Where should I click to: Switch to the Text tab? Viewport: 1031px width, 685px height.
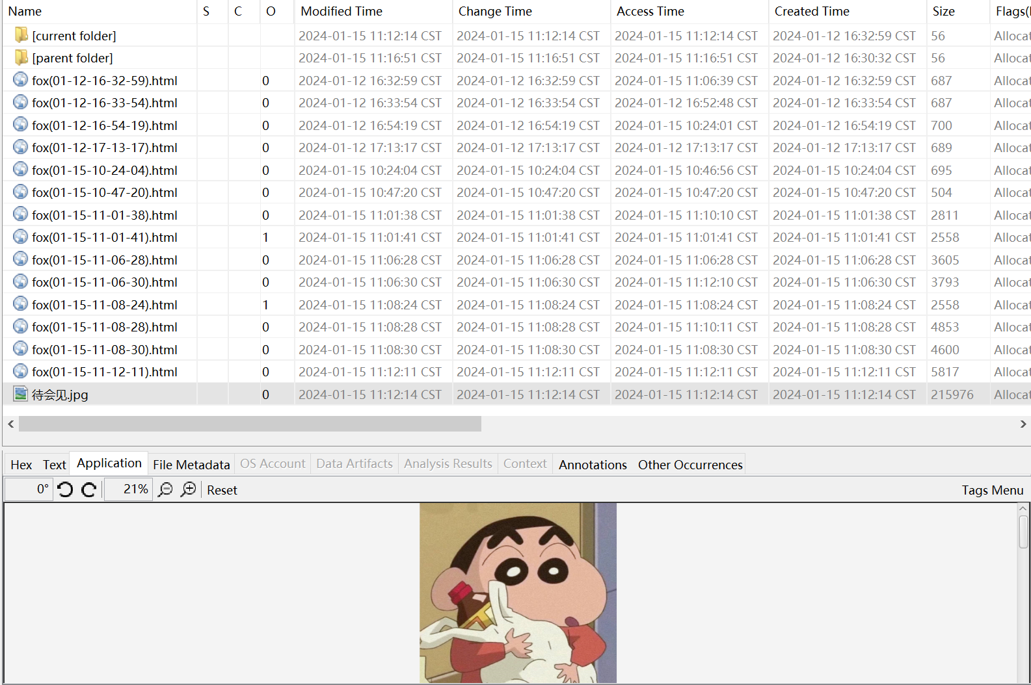(55, 465)
